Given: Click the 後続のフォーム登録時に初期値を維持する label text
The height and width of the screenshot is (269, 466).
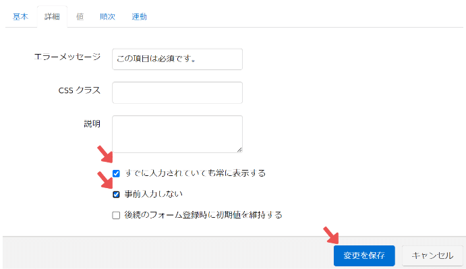Looking at the screenshot, I should 203,215.
